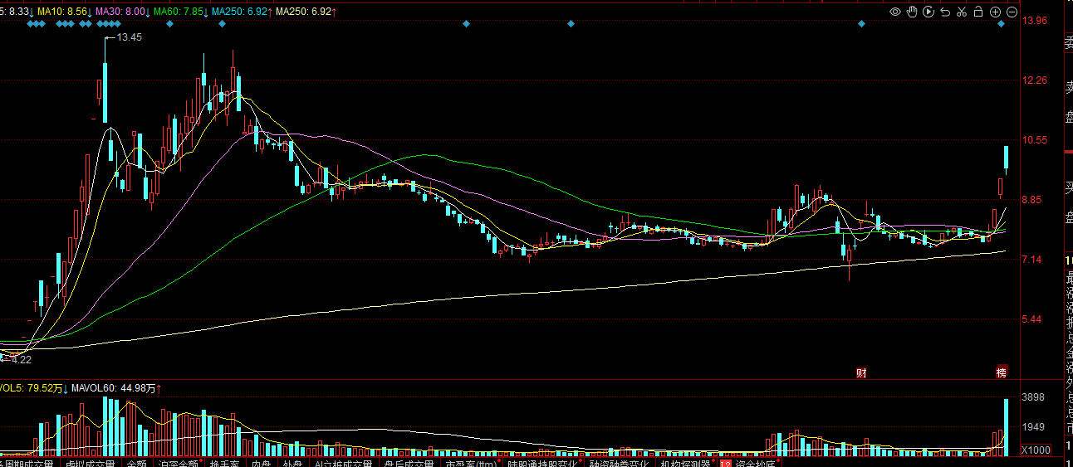The width and height of the screenshot is (1073, 467).
Task: Start chart replay with play icon
Action: (x=928, y=12)
